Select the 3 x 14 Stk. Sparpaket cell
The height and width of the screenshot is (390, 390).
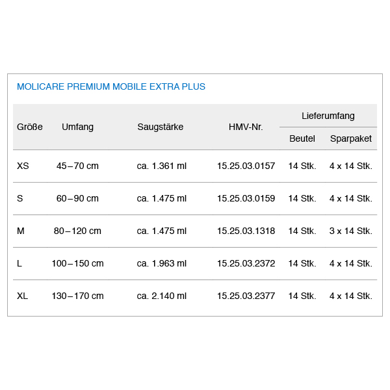click(351, 231)
